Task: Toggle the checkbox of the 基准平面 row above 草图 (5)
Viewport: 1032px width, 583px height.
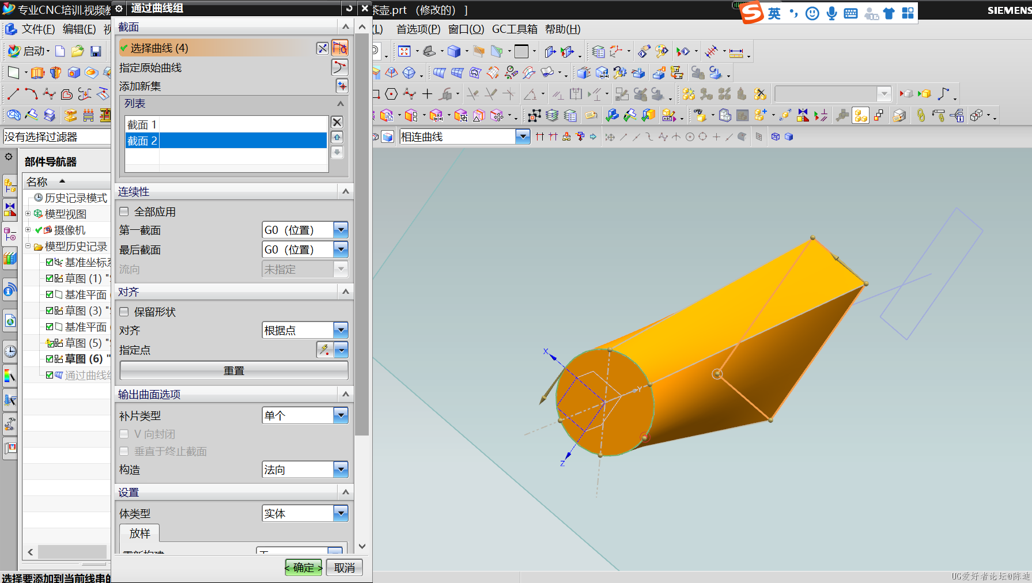Action: pos(50,327)
